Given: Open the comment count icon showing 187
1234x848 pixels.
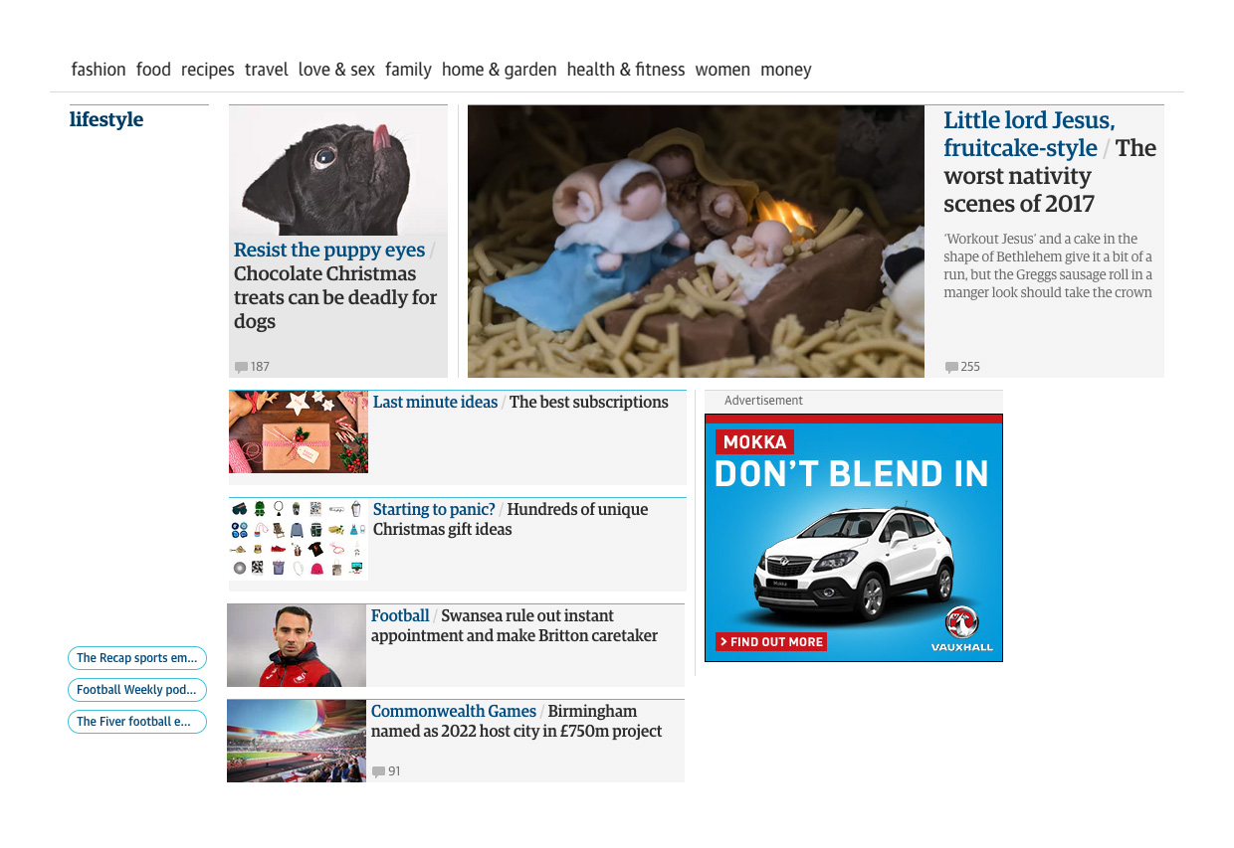Looking at the screenshot, I should pyautogui.click(x=241, y=367).
